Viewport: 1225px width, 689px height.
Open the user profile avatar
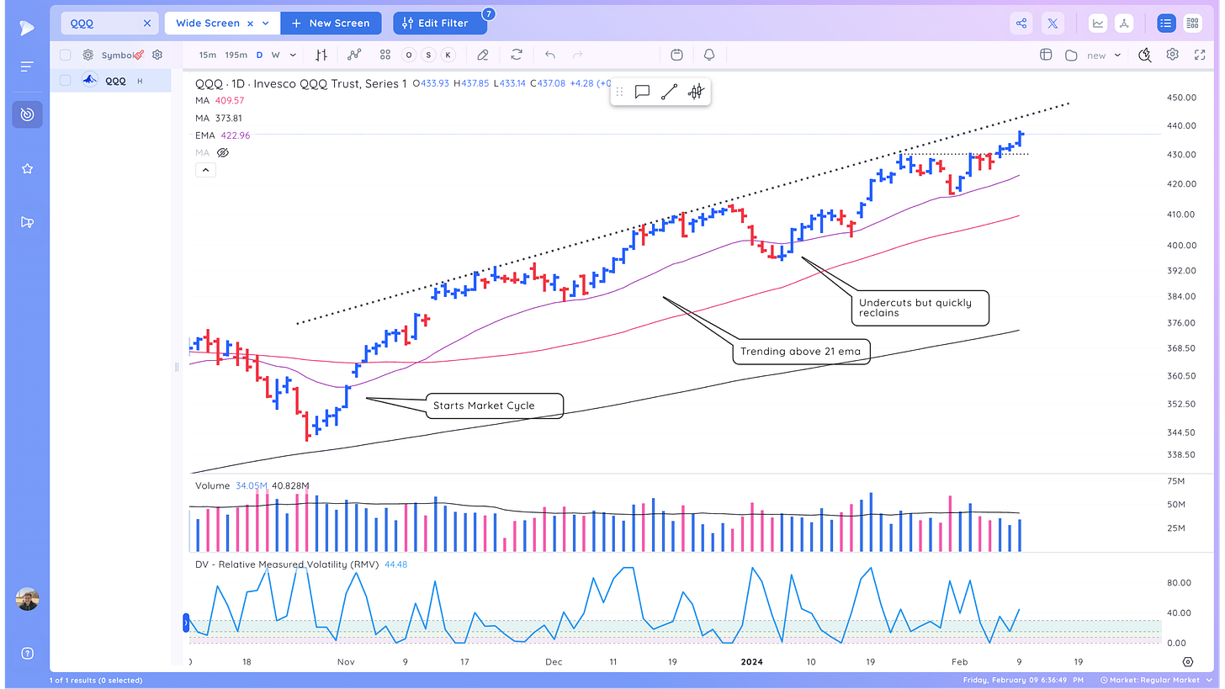click(27, 599)
